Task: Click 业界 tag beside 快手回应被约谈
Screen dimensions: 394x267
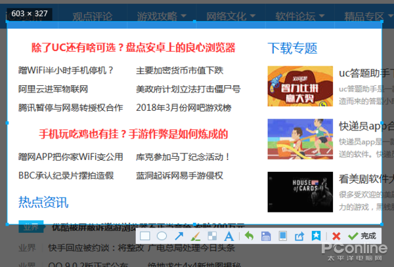Action: point(27,248)
